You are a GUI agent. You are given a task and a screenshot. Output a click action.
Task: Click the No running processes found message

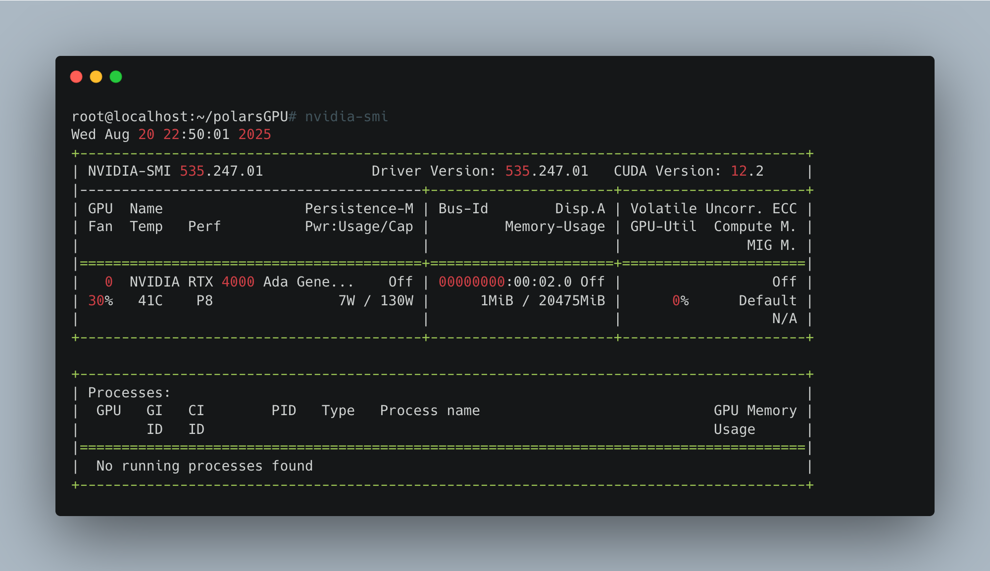point(204,466)
